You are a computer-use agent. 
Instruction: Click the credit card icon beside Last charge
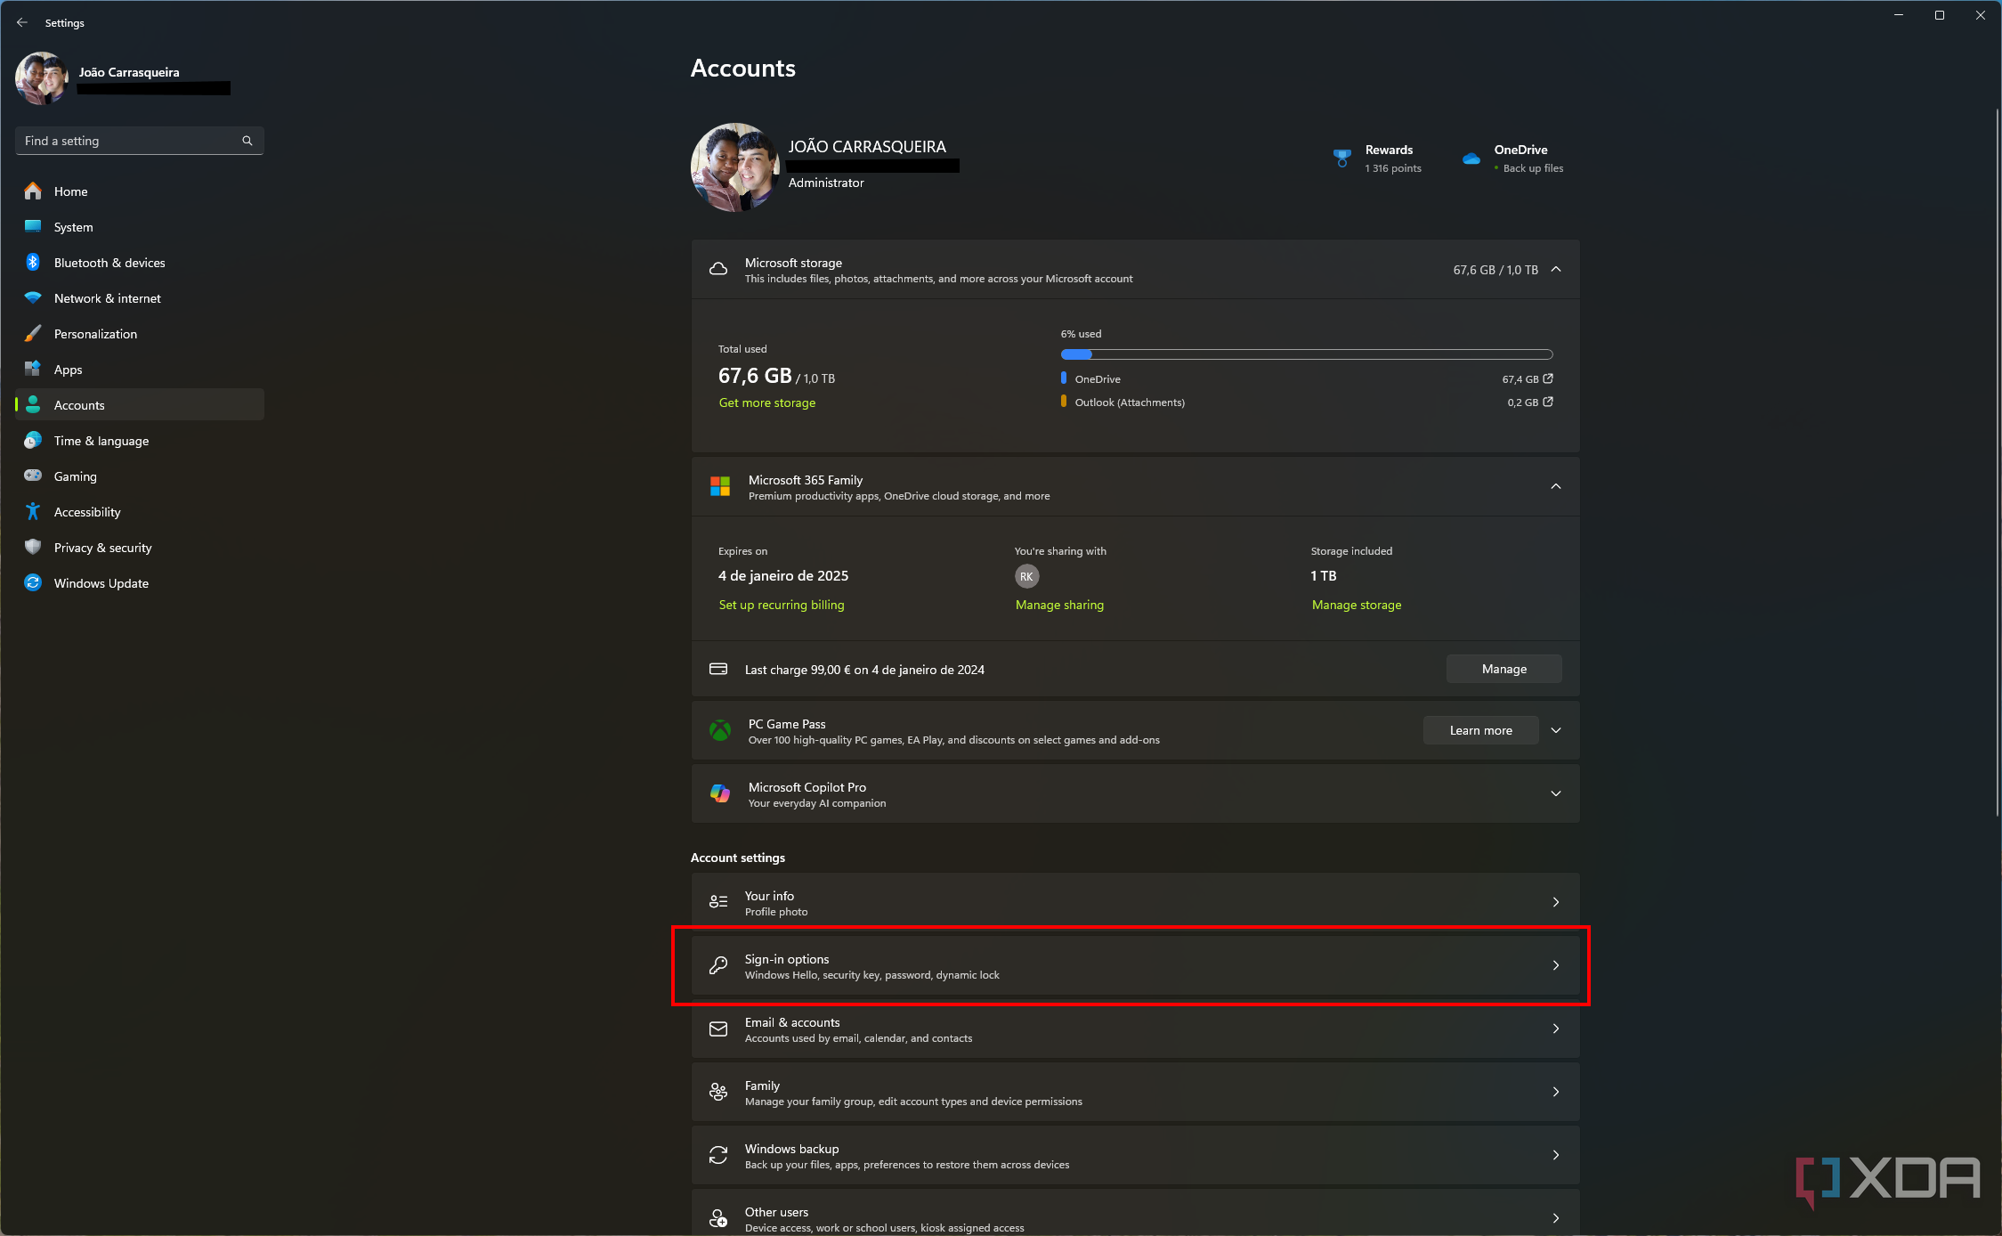[x=718, y=669]
